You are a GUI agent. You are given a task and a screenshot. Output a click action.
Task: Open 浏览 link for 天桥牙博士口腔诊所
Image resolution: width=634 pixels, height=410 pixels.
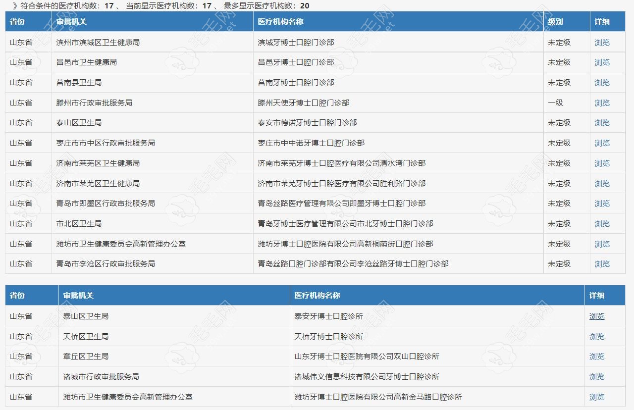pyautogui.click(x=597, y=337)
